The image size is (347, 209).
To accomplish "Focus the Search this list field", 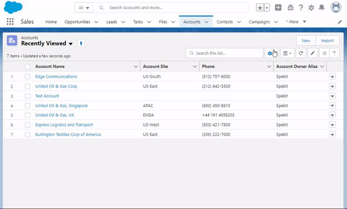I will point(224,53).
